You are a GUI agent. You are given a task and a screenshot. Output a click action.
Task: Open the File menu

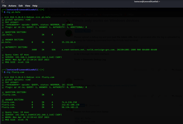[x=4, y=6]
